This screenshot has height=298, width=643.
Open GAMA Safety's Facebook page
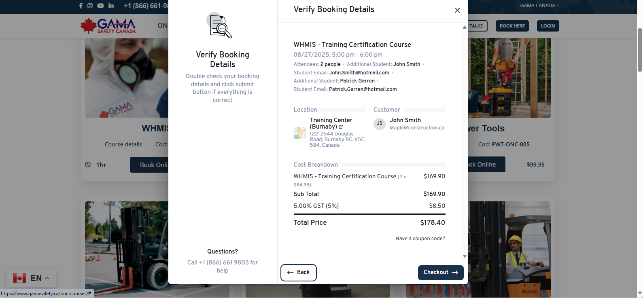81,6
